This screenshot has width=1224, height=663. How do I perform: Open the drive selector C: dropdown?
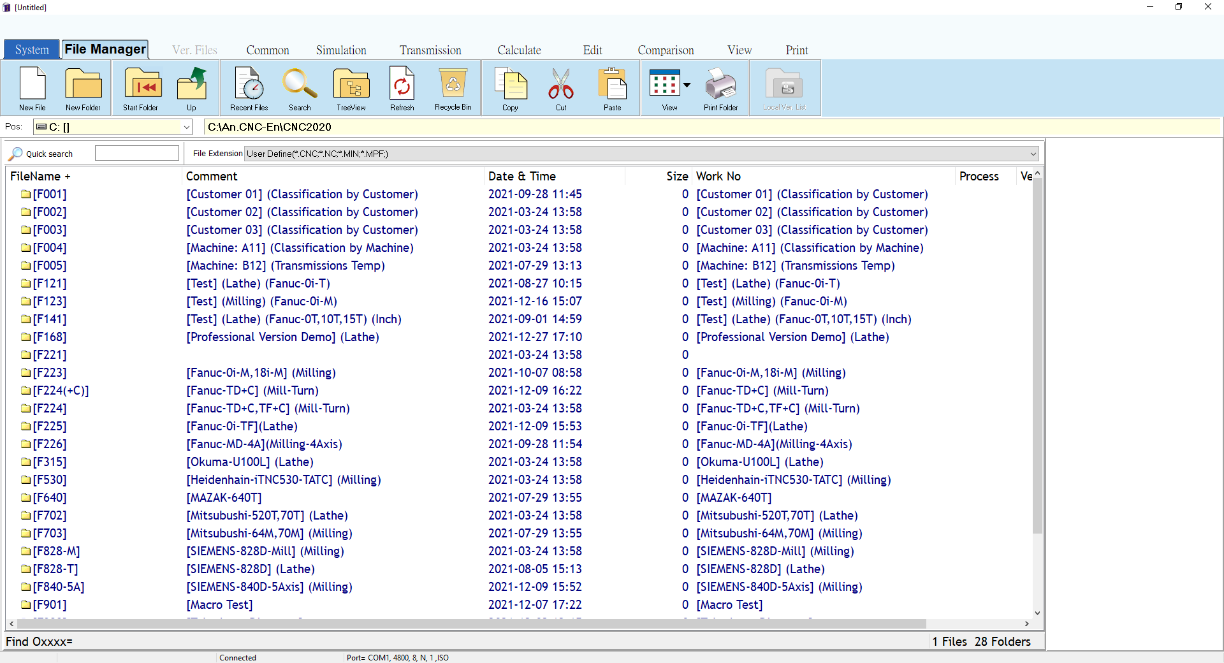pos(186,127)
